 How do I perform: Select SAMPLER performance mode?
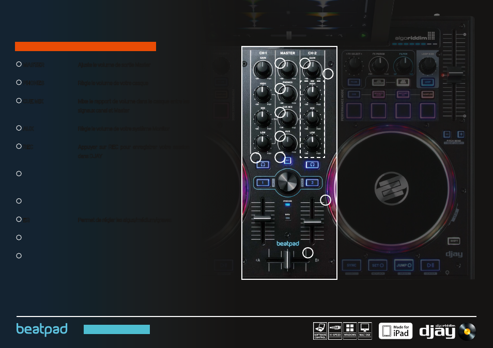click(x=427, y=94)
